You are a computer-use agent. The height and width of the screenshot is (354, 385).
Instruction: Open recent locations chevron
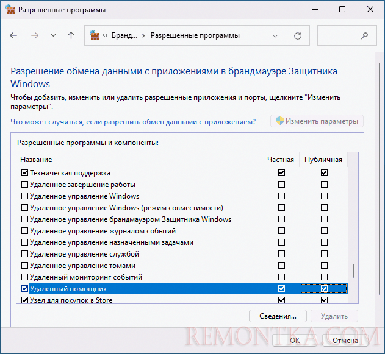pos(53,35)
